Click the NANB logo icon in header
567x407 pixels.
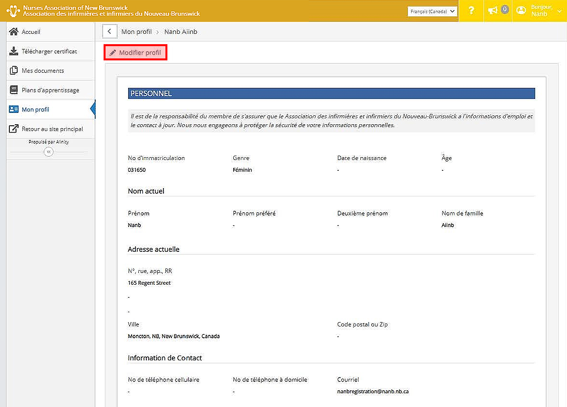13,10
